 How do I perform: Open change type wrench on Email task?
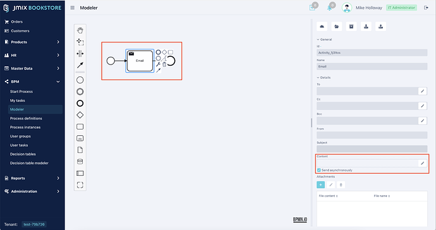[x=158, y=64]
